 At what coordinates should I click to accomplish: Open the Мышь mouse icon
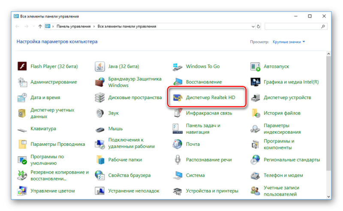(100, 130)
